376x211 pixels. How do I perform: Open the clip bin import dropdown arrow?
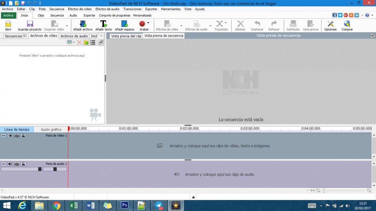point(74,42)
